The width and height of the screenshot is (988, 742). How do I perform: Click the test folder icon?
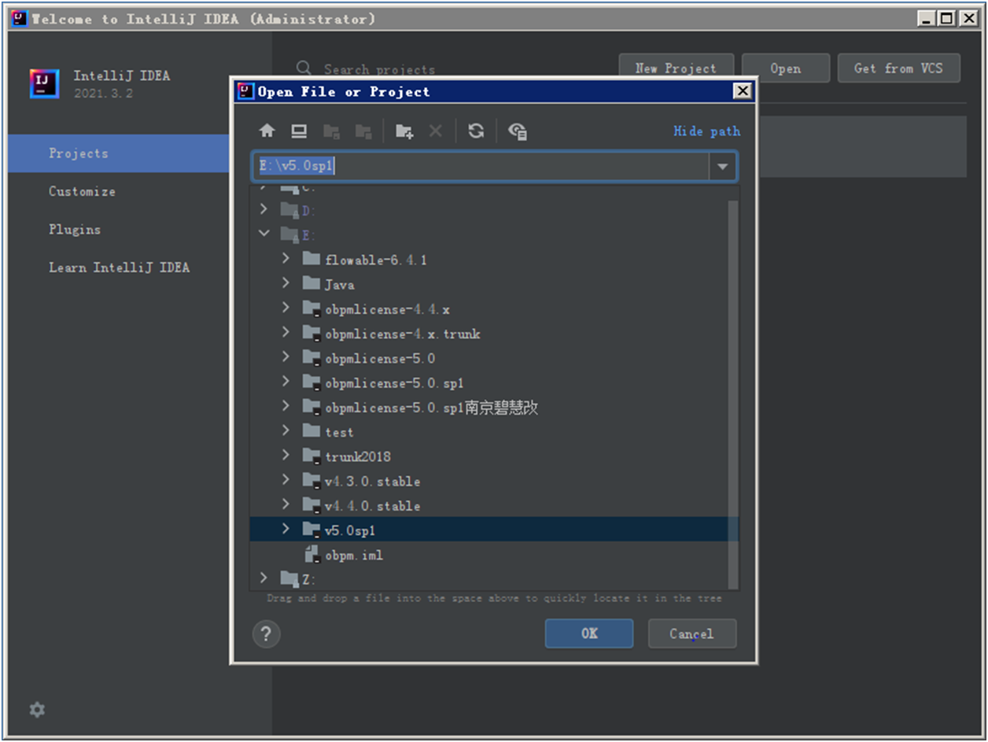point(312,431)
